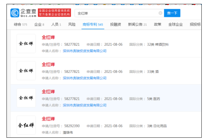The image size is (204, 140).
Task: Click 32类 啤酒饮料 classification text
Action: [158, 44]
